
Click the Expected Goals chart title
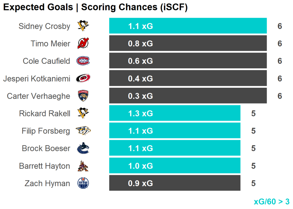(95, 7)
